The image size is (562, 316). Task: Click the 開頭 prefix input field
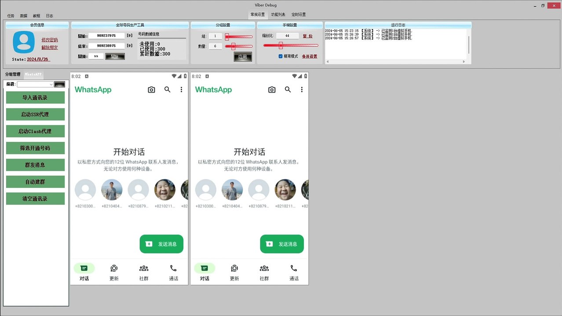(96, 56)
